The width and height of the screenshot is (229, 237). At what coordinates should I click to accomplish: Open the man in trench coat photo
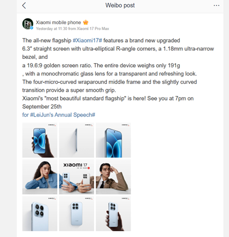113,177
